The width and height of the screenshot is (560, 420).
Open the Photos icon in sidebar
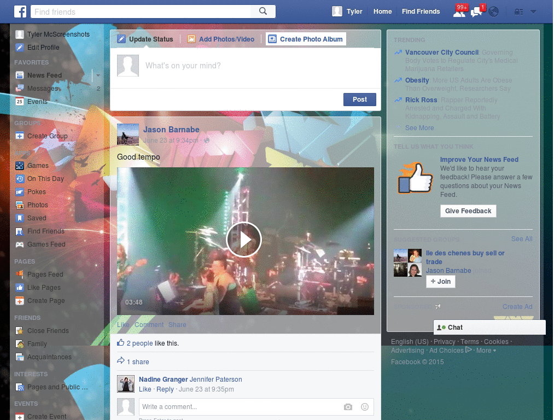20,205
